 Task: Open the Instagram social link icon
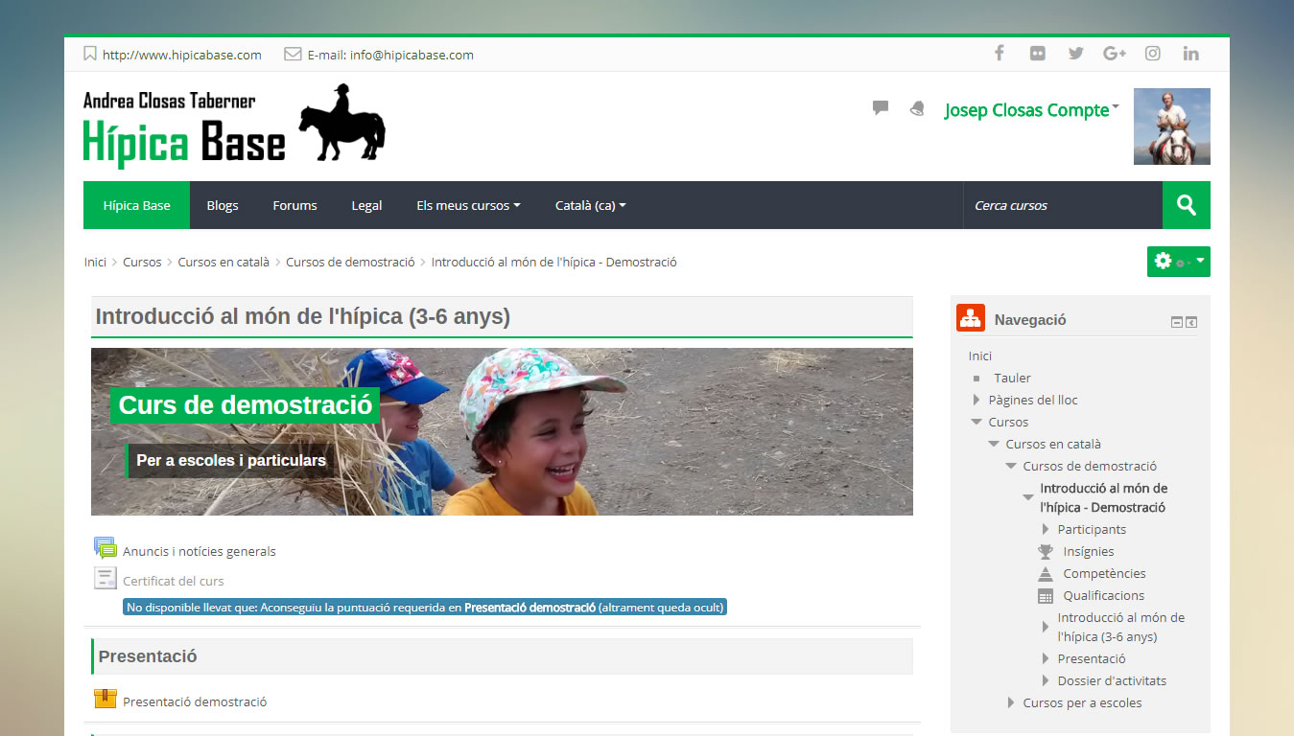(1152, 54)
